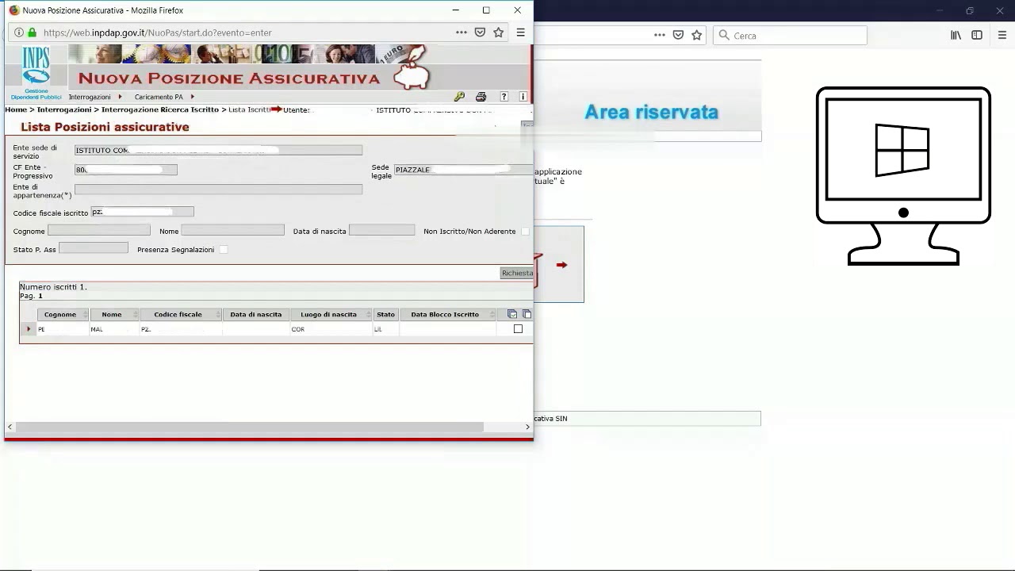Screen dimensions: 1015x571
Task: Go to Home in the breadcrumb
Action: tap(16, 109)
